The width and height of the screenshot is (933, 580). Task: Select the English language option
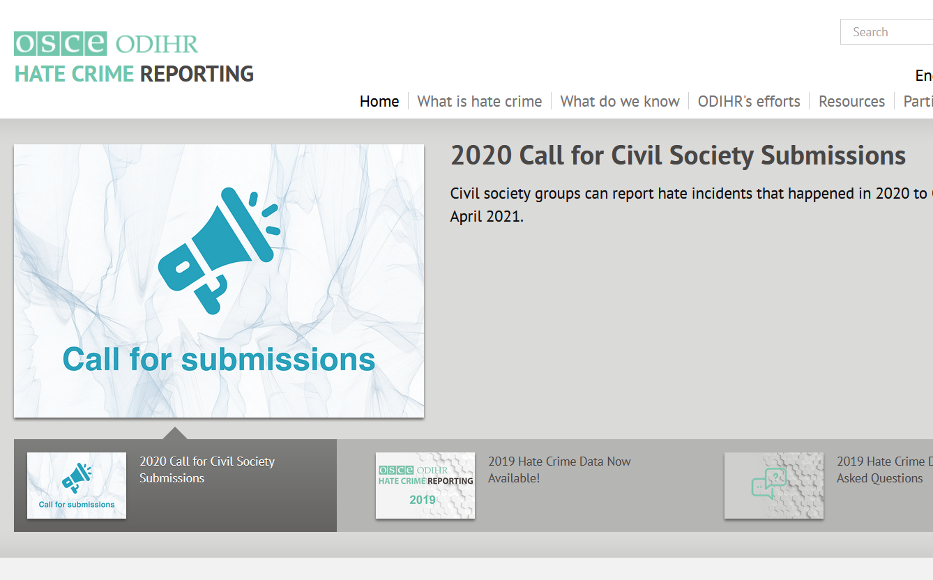923,75
